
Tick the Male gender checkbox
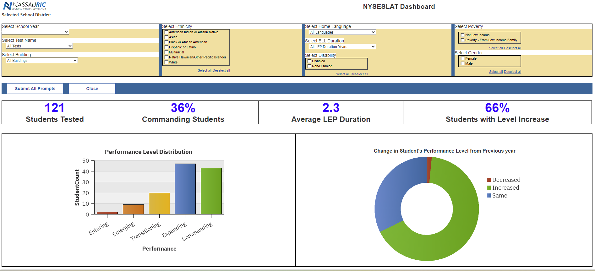click(x=463, y=63)
